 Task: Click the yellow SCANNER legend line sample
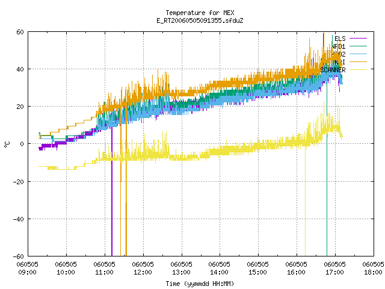(x=358, y=70)
